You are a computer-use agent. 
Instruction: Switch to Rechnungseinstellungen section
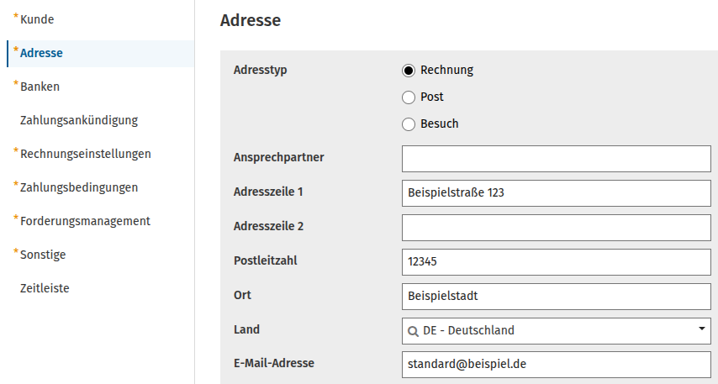click(85, 155)
